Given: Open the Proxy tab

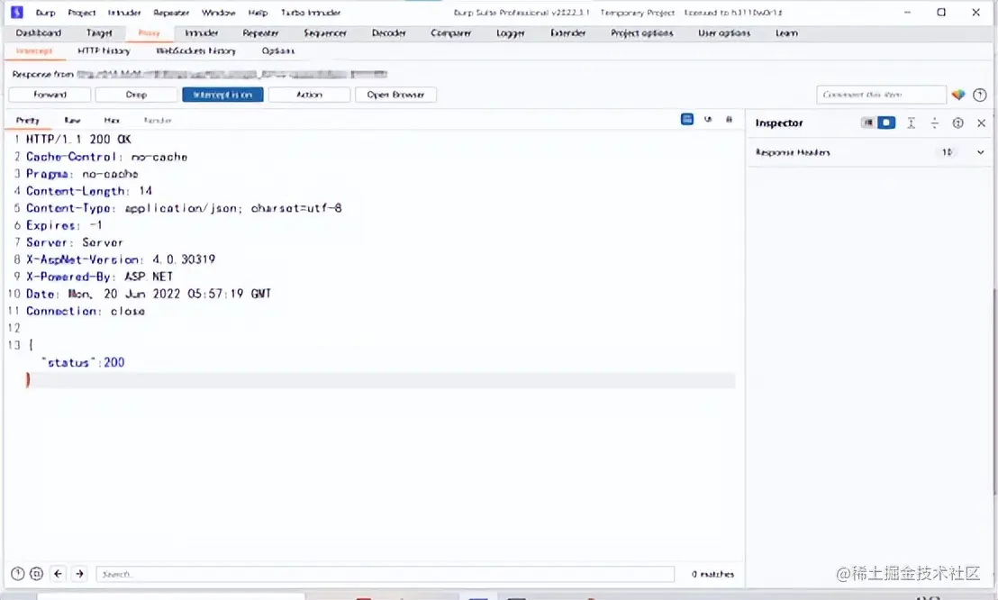Looking at the screenshot, I should point(149,33).
